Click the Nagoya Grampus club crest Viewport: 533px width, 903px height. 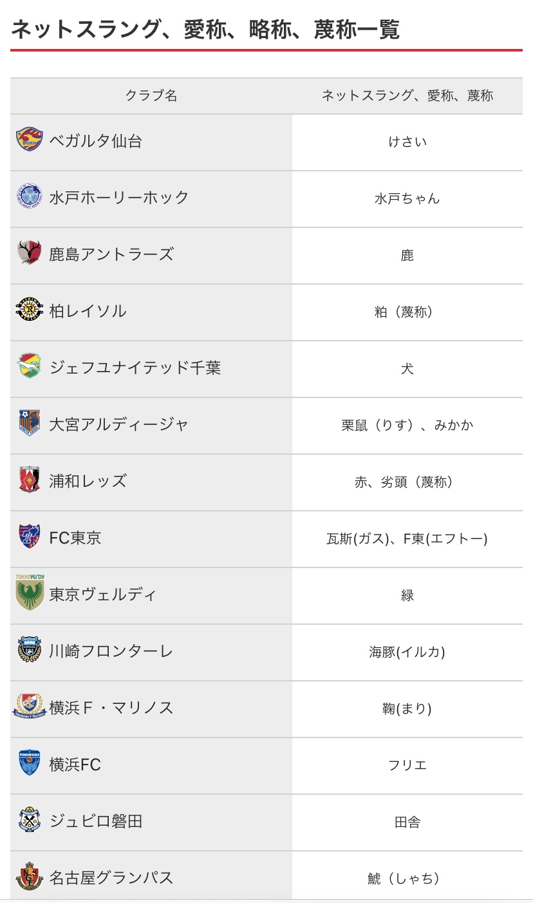(x=30, y=877)
